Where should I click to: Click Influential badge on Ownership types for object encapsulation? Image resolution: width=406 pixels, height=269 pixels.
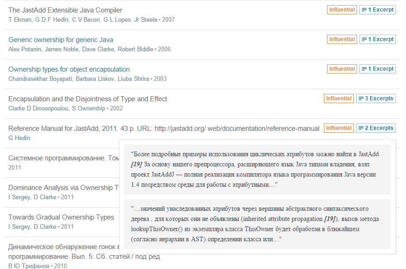(342, 69)
